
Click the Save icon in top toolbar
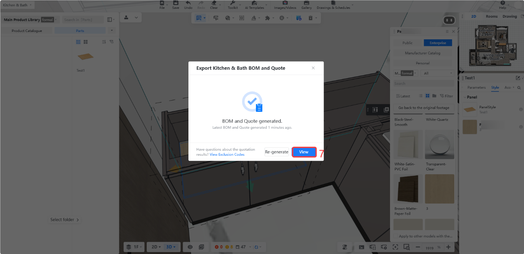175,3
